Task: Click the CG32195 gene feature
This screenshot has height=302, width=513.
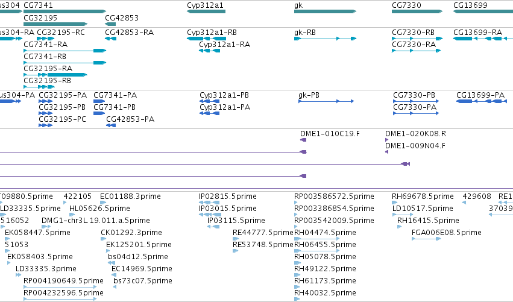Action: [55, 24]
